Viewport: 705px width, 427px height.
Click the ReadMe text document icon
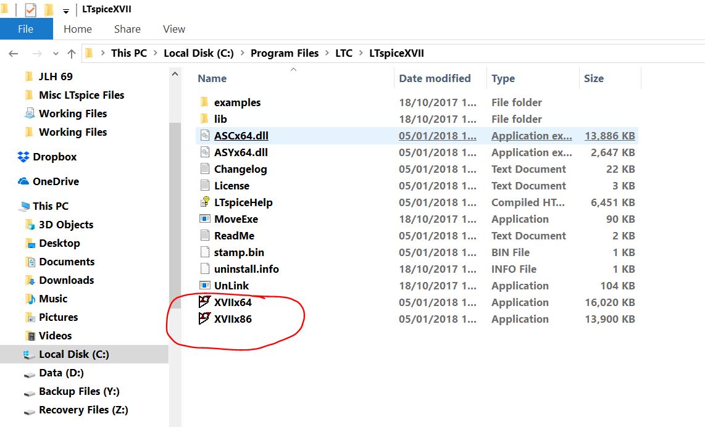204,235
